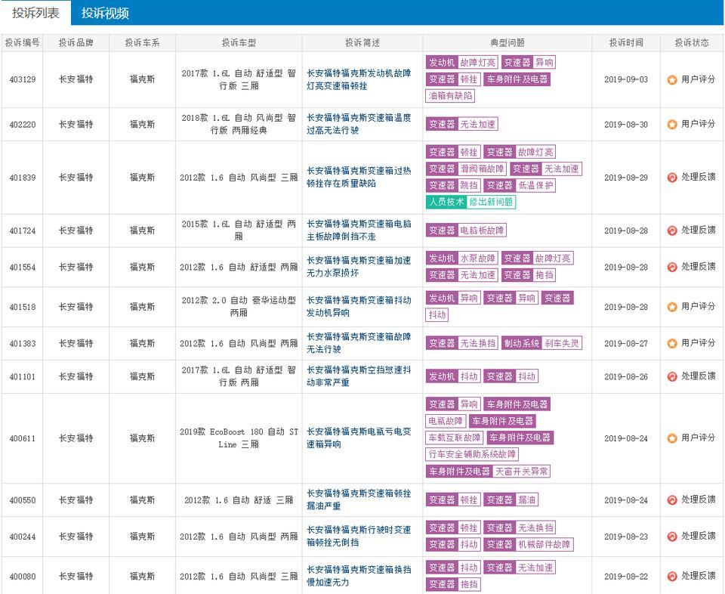Click complaint number 403129
This screenshot has height=594, width=725.
coord(22,79)
